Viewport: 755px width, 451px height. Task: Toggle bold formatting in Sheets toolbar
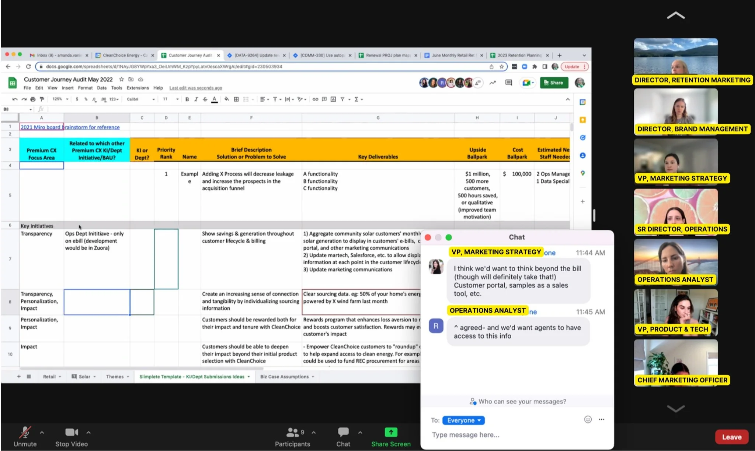187,99
